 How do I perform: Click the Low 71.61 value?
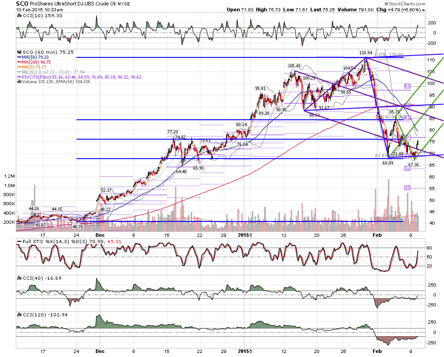295,9
